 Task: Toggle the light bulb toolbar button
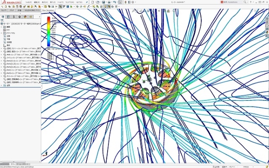click(x=105, y=7)
